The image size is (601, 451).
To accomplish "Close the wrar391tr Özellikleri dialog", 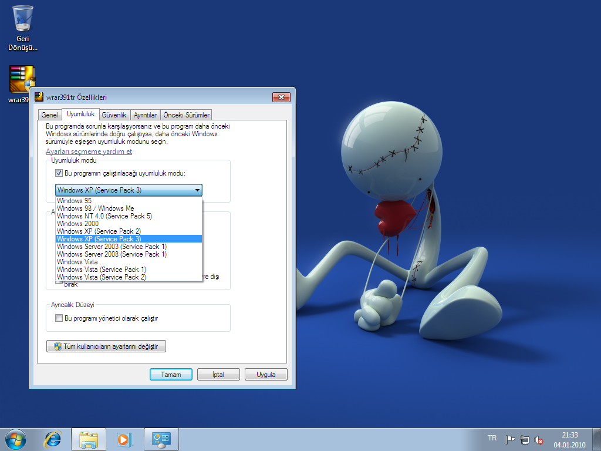I will click(x=281, y=97).
